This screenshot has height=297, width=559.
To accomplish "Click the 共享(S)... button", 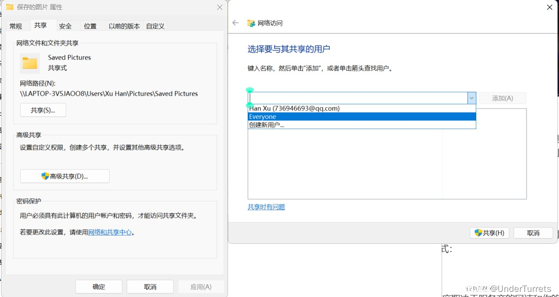I will coord(43,110).
